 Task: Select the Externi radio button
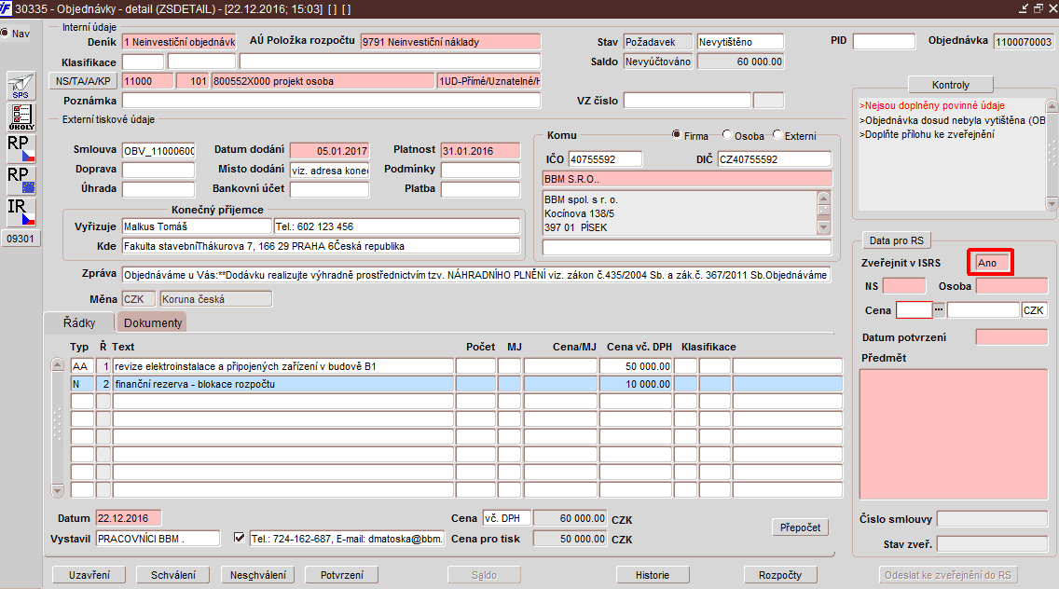click(x=776, y=135)
